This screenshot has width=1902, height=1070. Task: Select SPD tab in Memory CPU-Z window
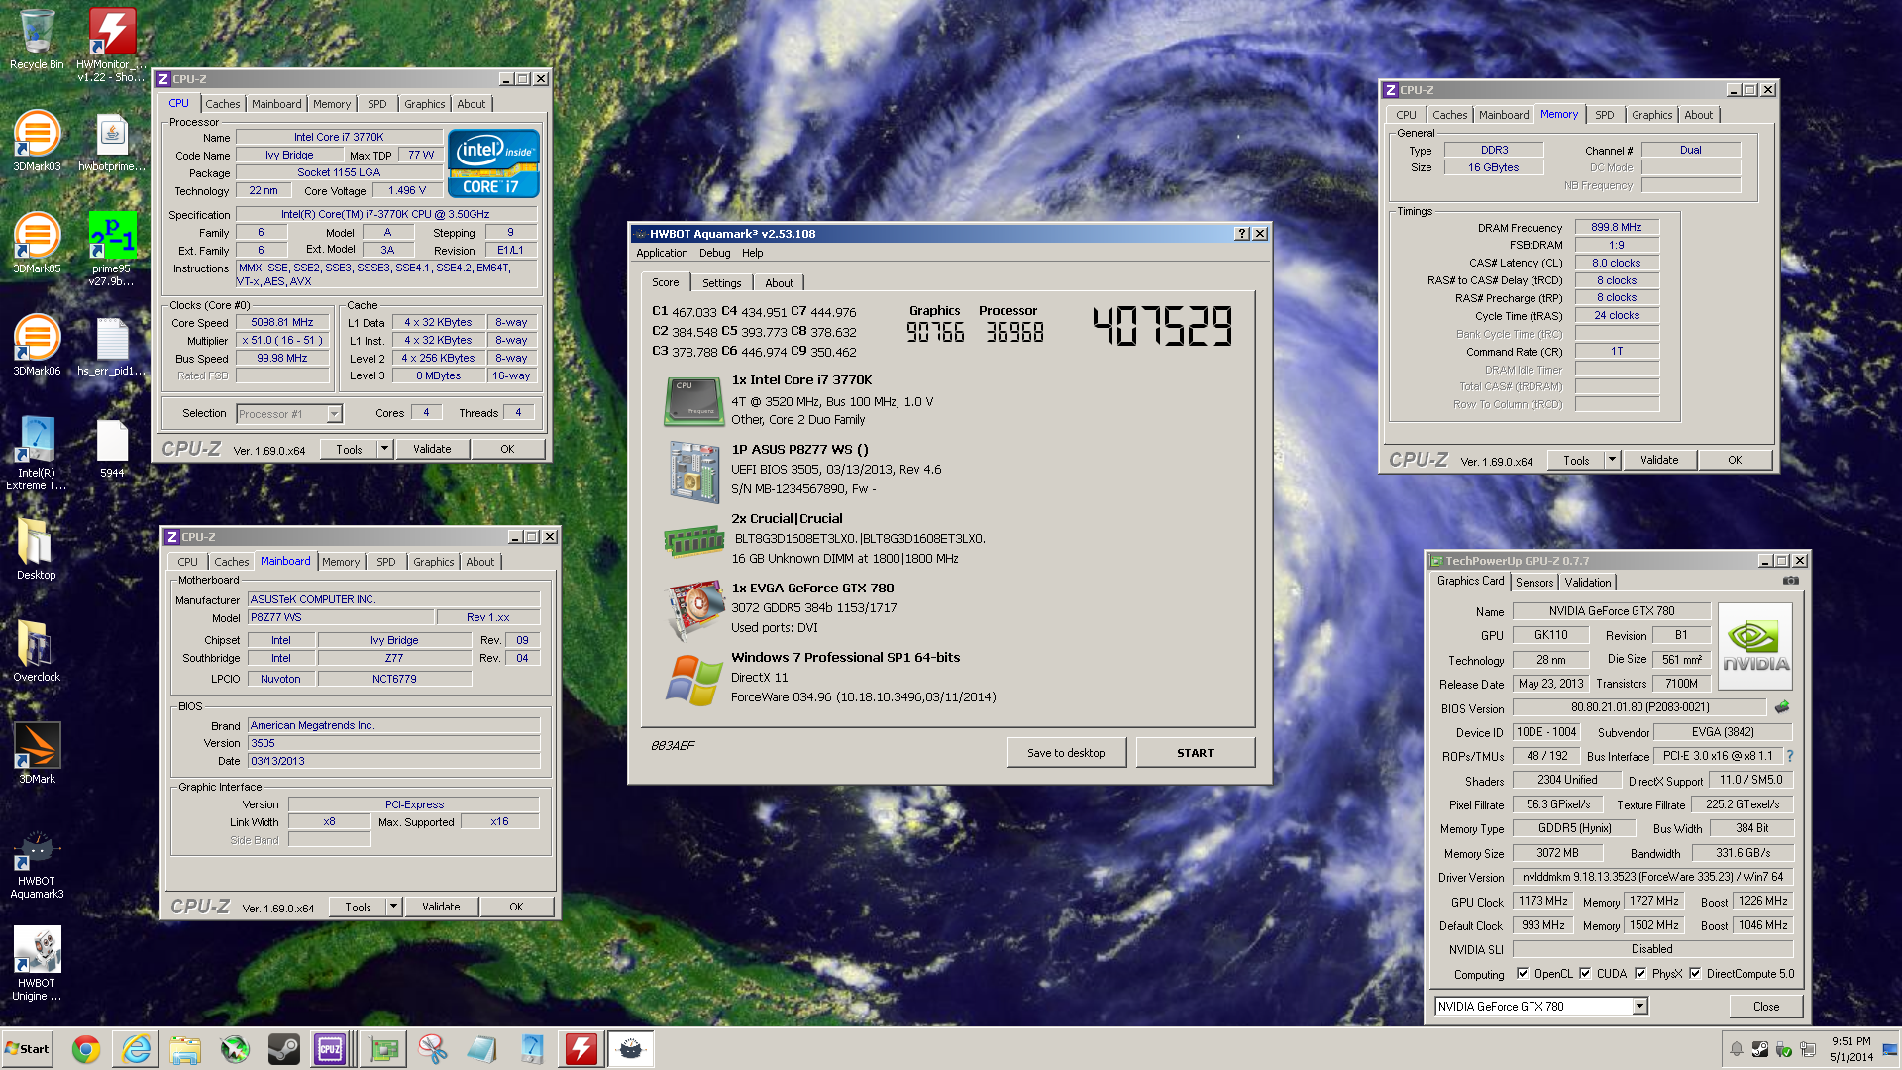[x=1605, y=115]
